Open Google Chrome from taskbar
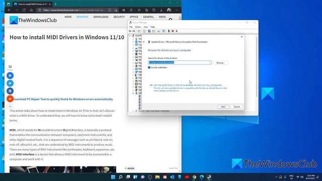The width and height of the screenshot is (322, 181). pyautogui.click(x=194, y=177)
